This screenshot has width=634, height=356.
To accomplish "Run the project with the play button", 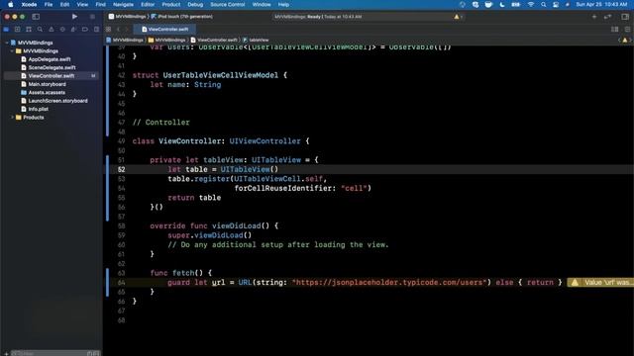I will pyautogui.click(x=74, y=17).
